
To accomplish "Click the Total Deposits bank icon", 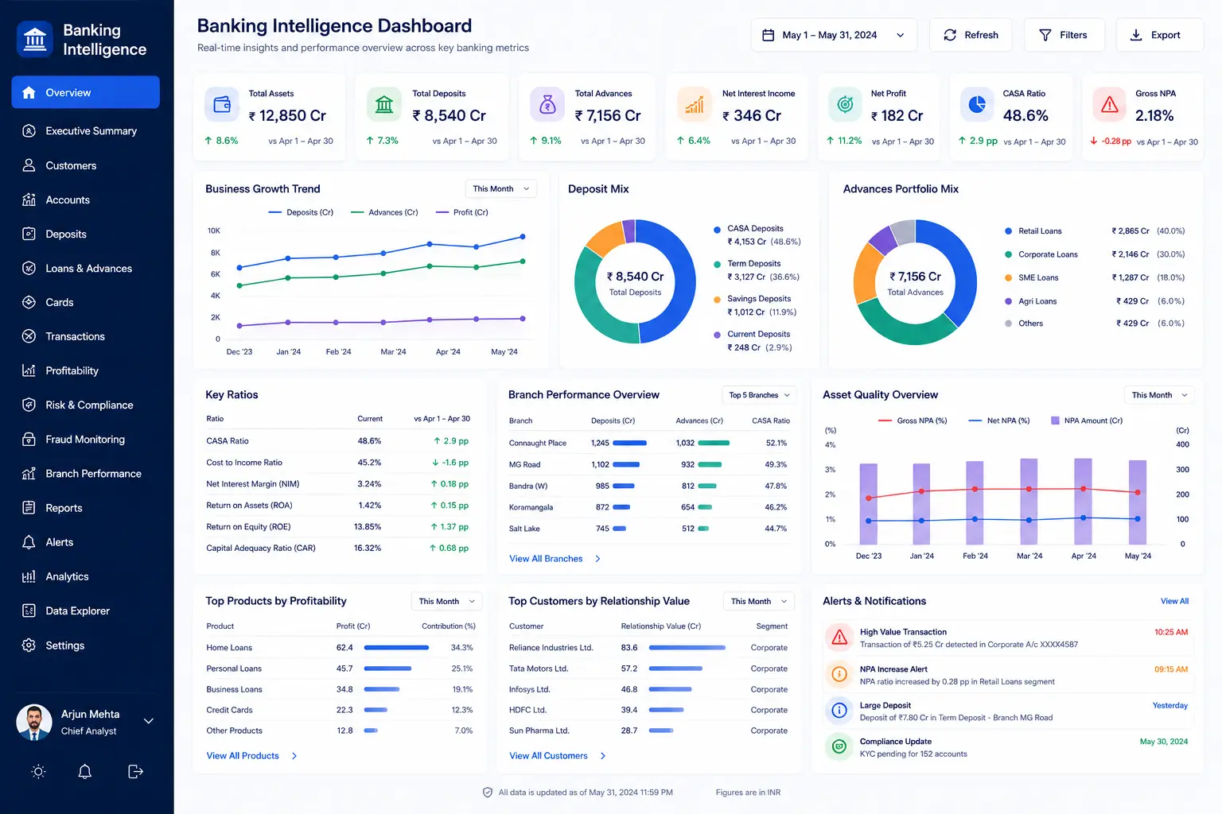I will point(384,104).
